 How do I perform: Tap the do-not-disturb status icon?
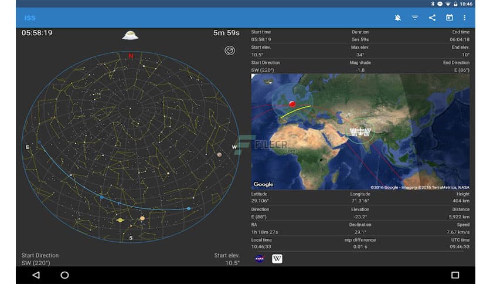440,4
